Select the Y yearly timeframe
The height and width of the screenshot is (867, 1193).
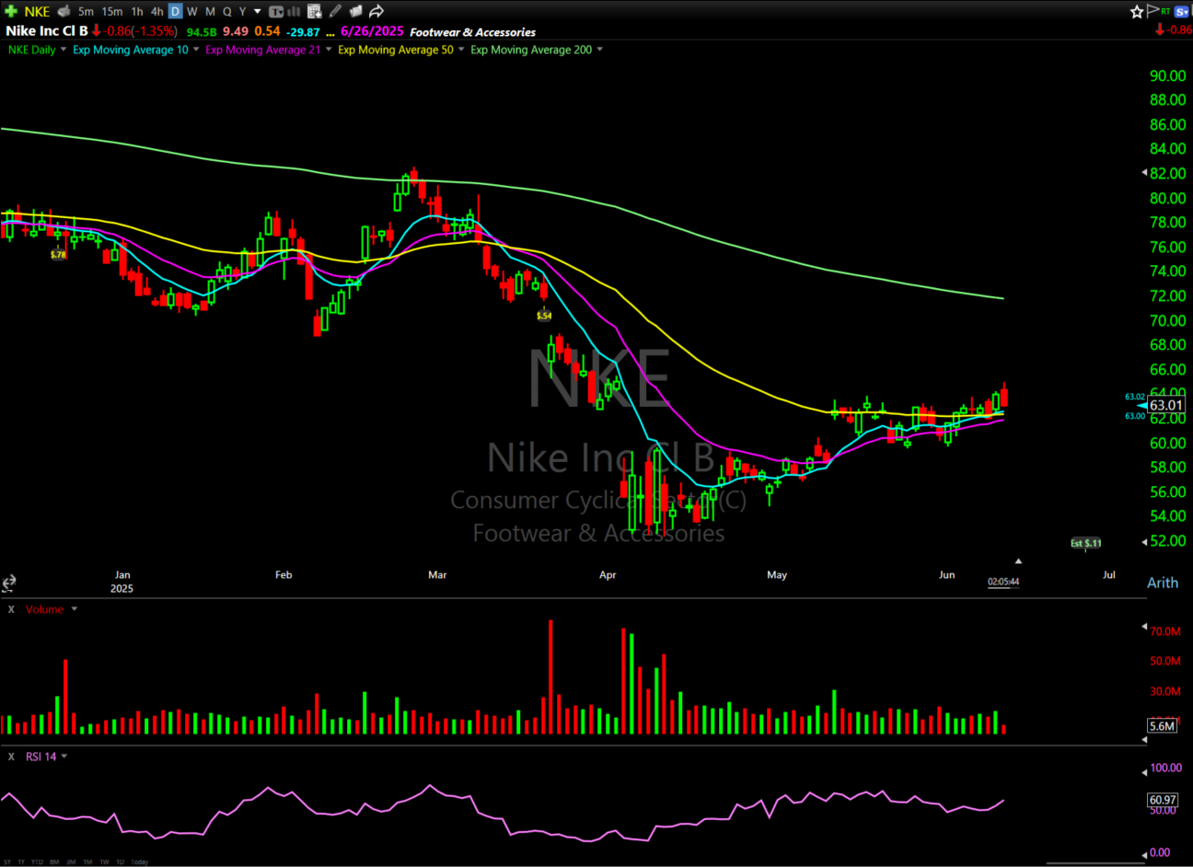pyautogui.click(x=242, y=11)
